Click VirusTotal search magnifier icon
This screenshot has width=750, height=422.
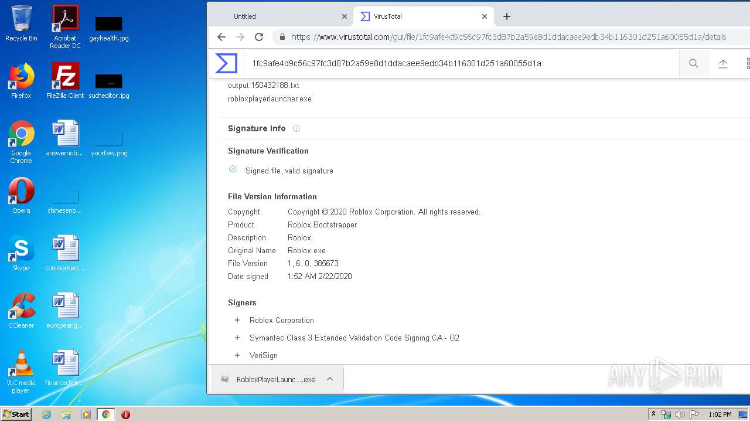tap(694, 63)
